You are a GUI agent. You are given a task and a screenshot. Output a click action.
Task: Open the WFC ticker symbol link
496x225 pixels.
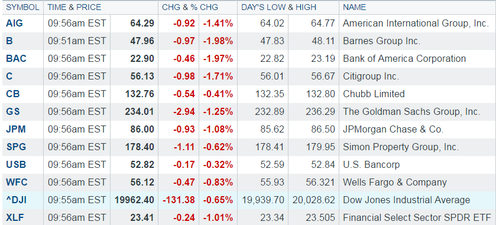(x=17, y=182)
